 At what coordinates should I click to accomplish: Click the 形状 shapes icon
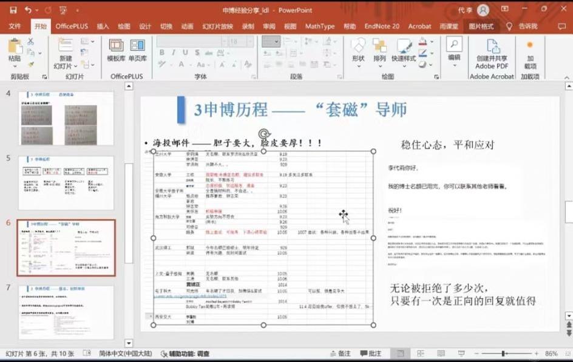pyautogui.click(x=358, y=47)
